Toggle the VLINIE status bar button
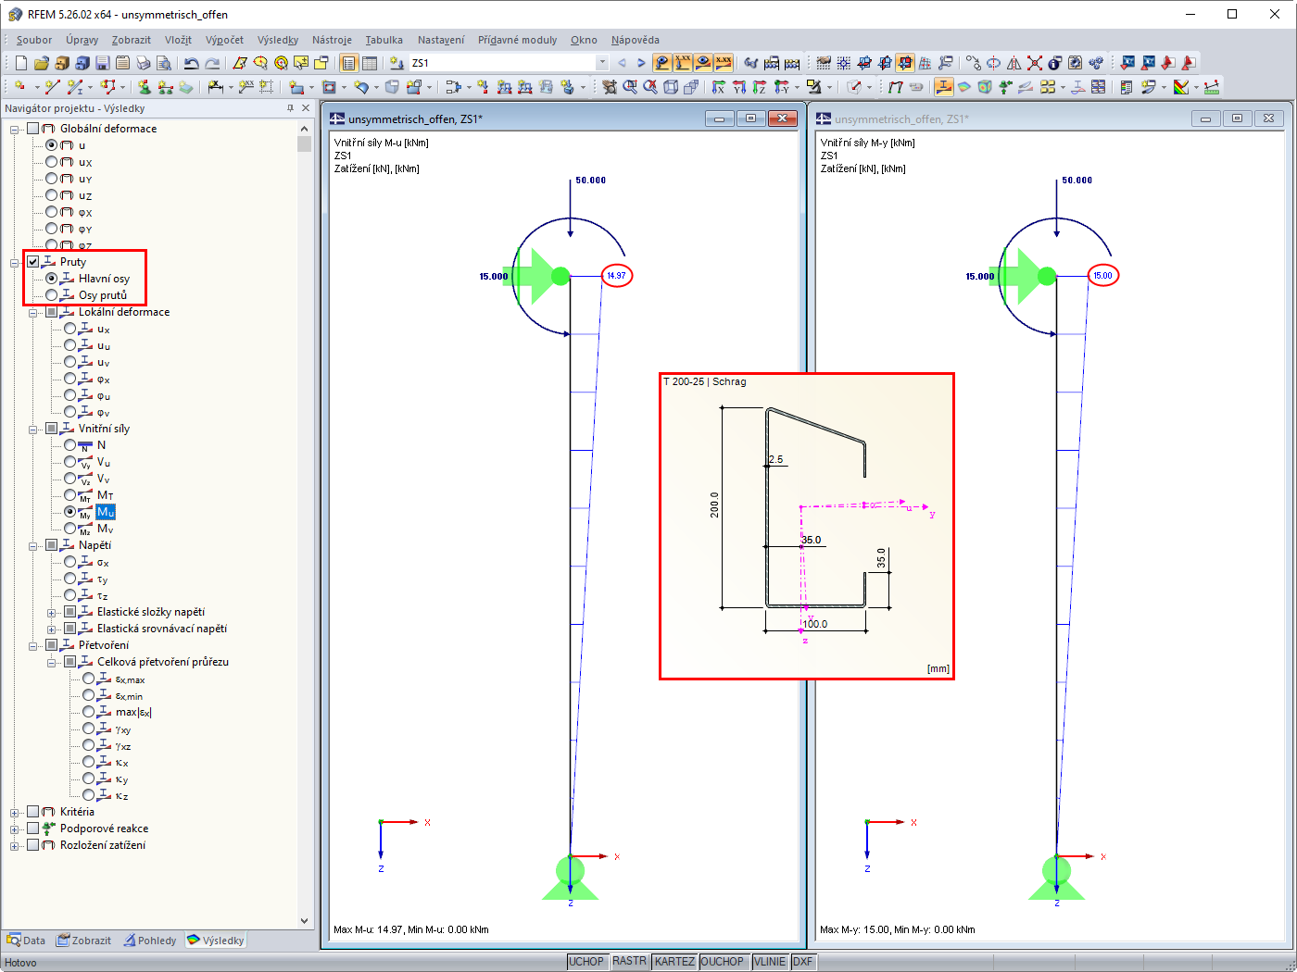This screenshot has height=972, width=1297. click(770, 962)
